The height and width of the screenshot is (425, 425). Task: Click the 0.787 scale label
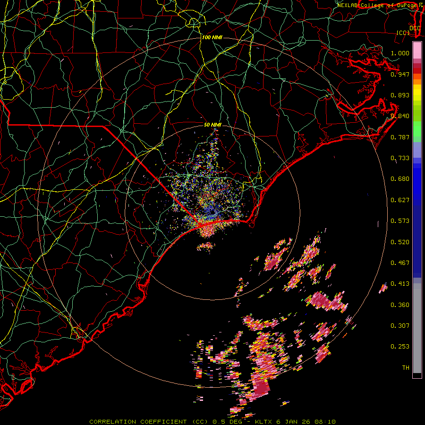[400, 137]
